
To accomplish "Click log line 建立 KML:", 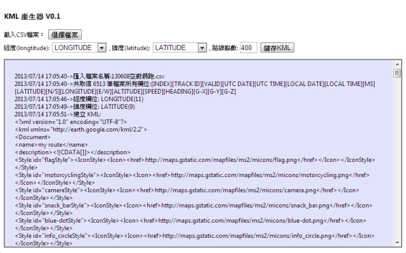I will (x=58, y=114).
